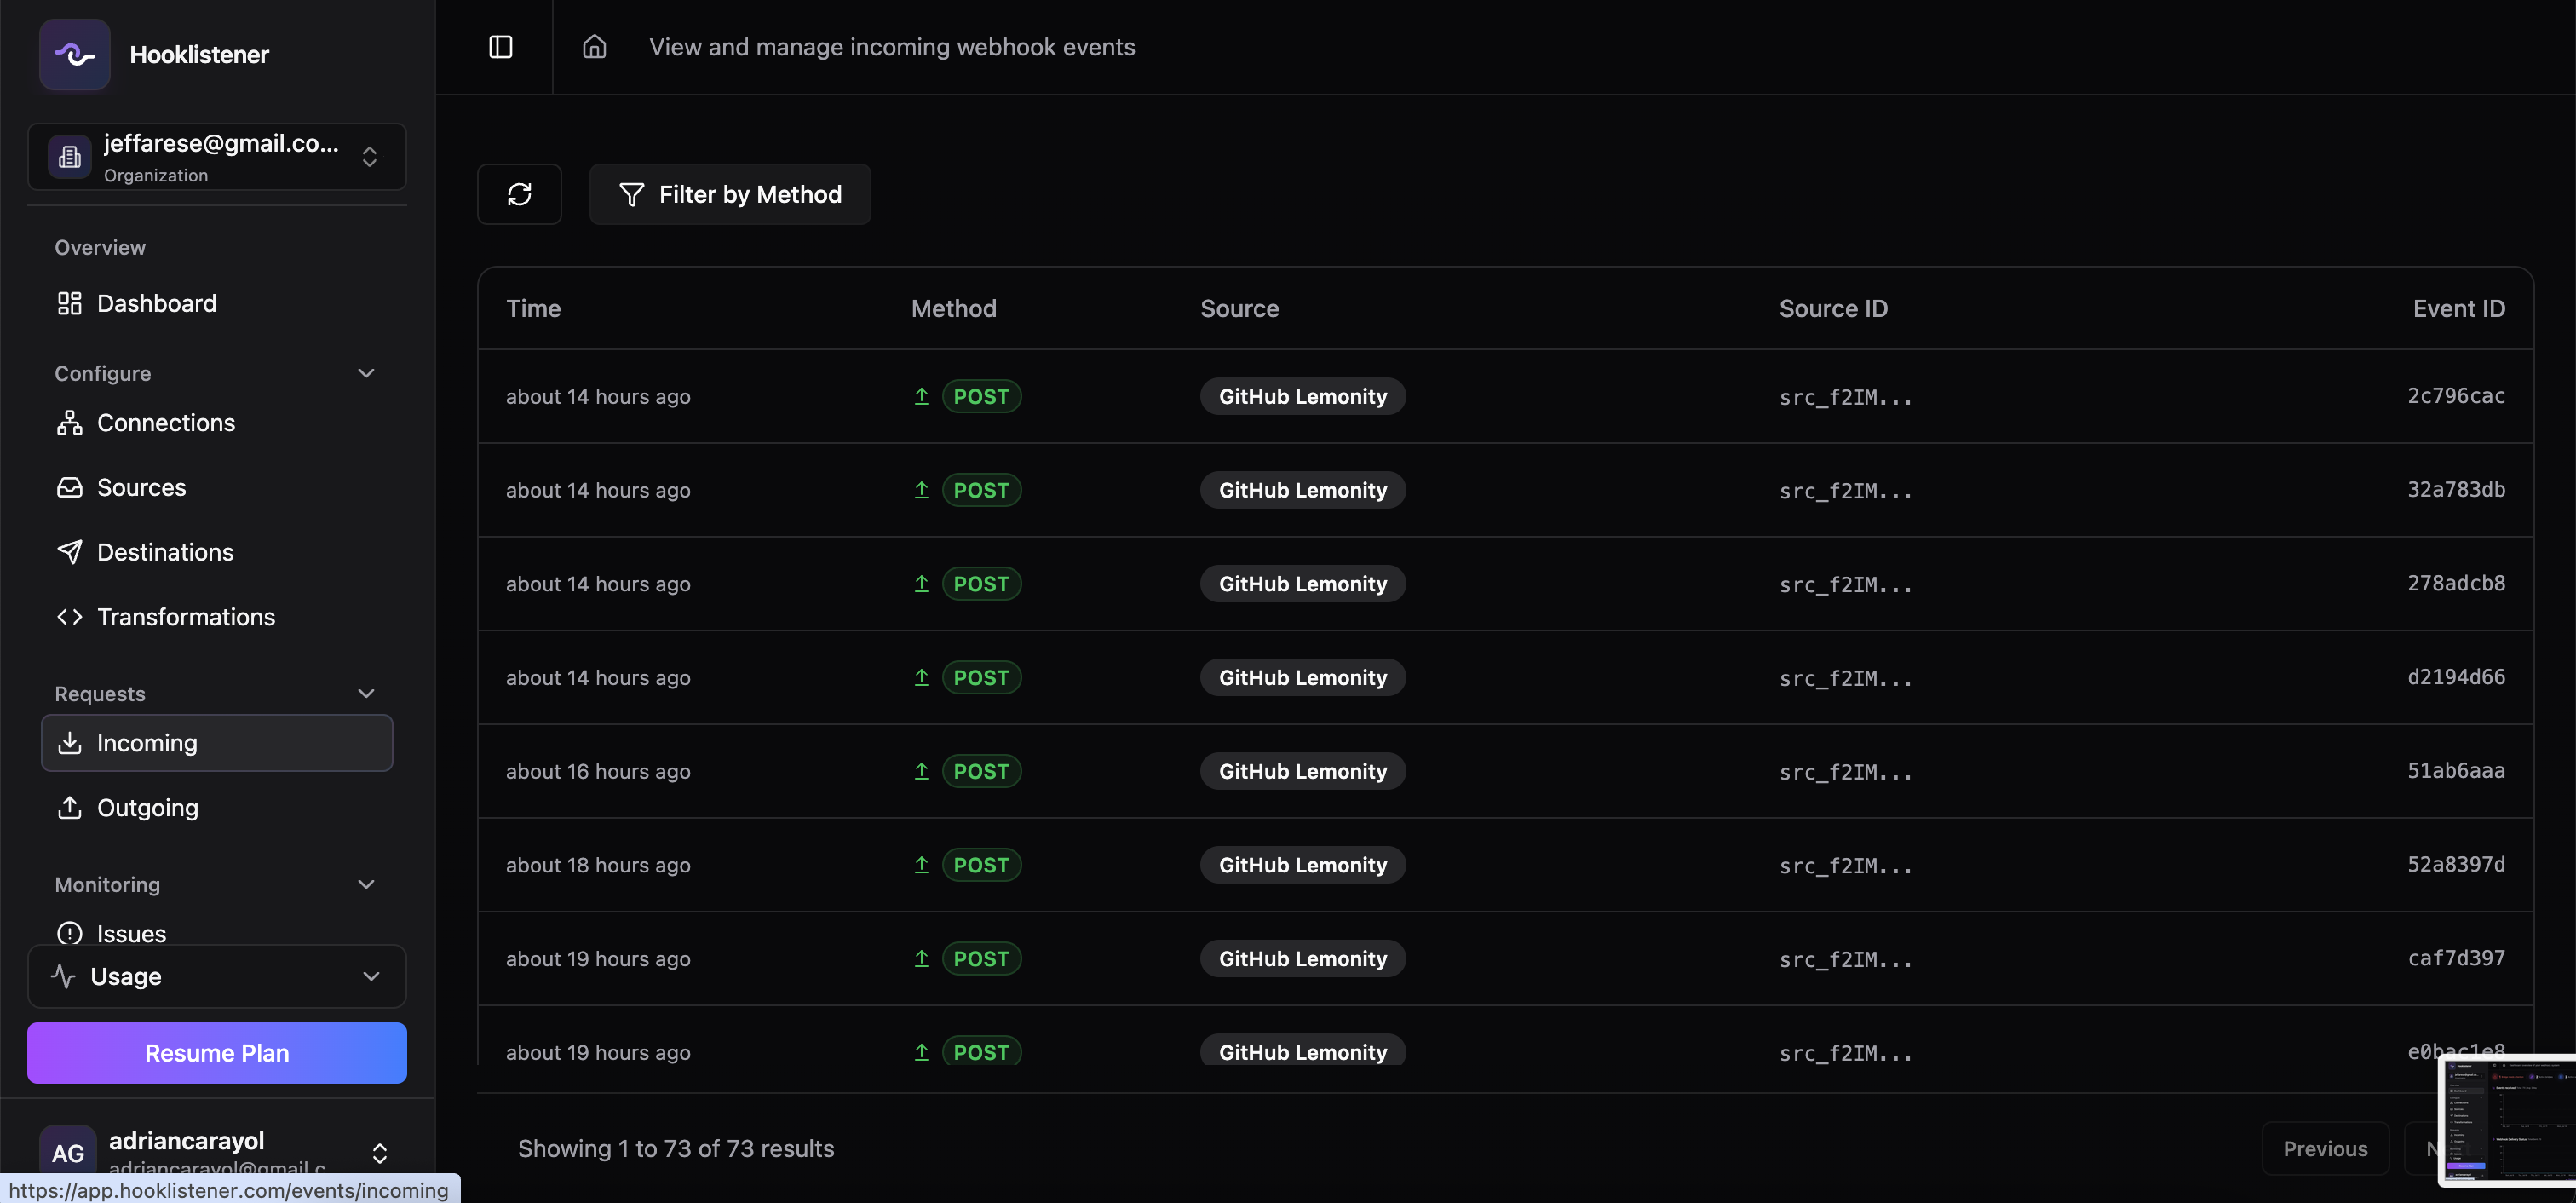Click upload arrow icon in row 32a783db
Screen dimensions: 2576x1203
pyautogui.click(x=921, y=490)
